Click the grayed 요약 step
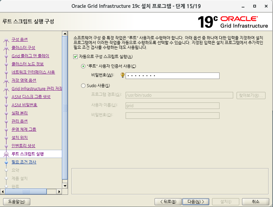 [x=15, y=170]
